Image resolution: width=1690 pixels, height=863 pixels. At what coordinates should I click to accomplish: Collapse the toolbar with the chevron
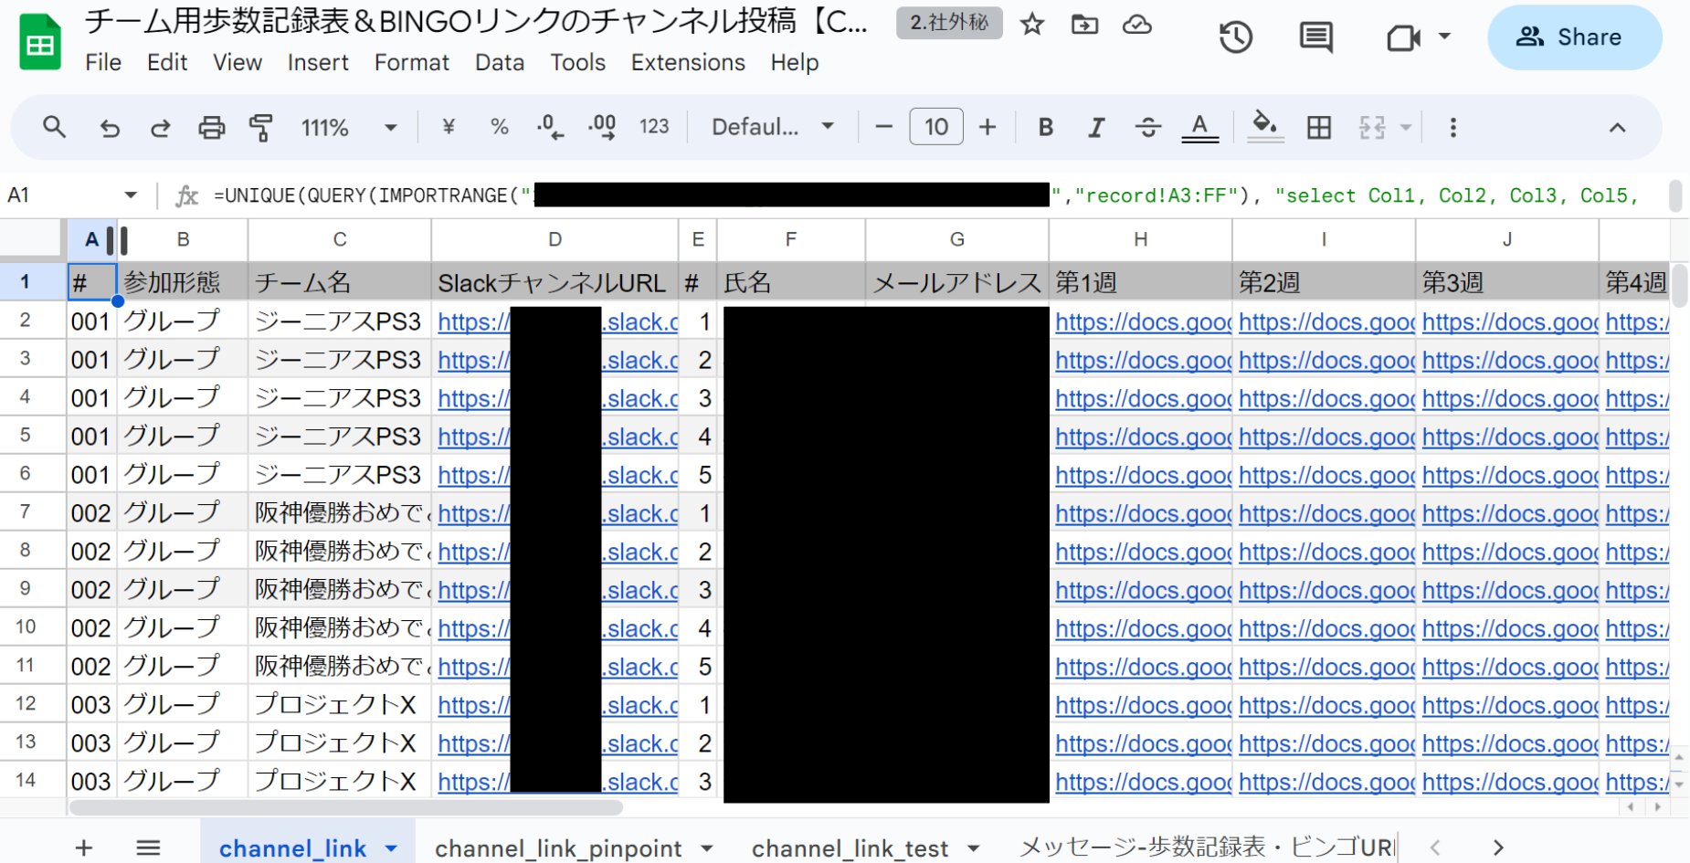(x=1617, y=127)
